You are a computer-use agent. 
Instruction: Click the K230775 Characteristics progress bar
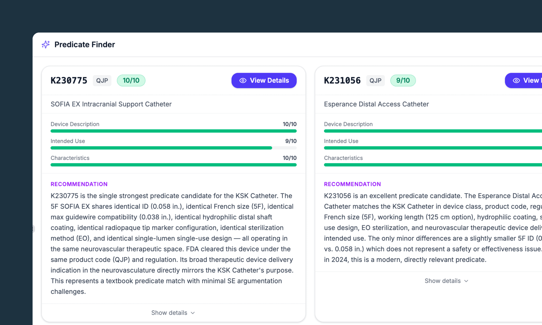[174, 165]
